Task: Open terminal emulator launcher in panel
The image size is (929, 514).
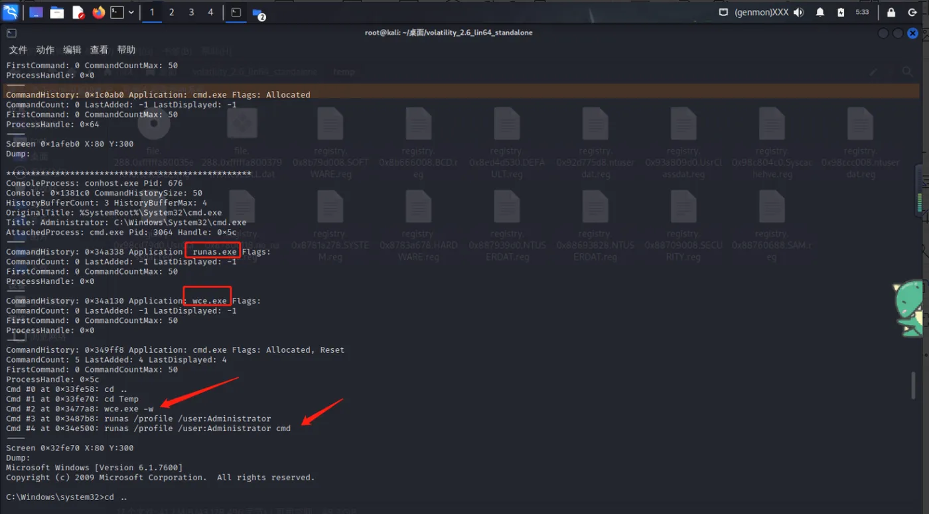Action: [117, 12]
